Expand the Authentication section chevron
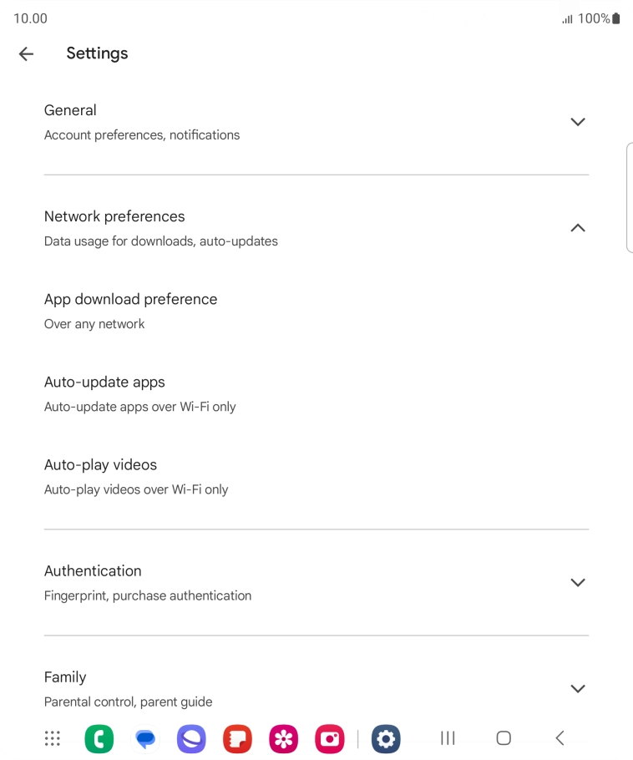This screenshot has width=633, height=760. coord(577,582)
